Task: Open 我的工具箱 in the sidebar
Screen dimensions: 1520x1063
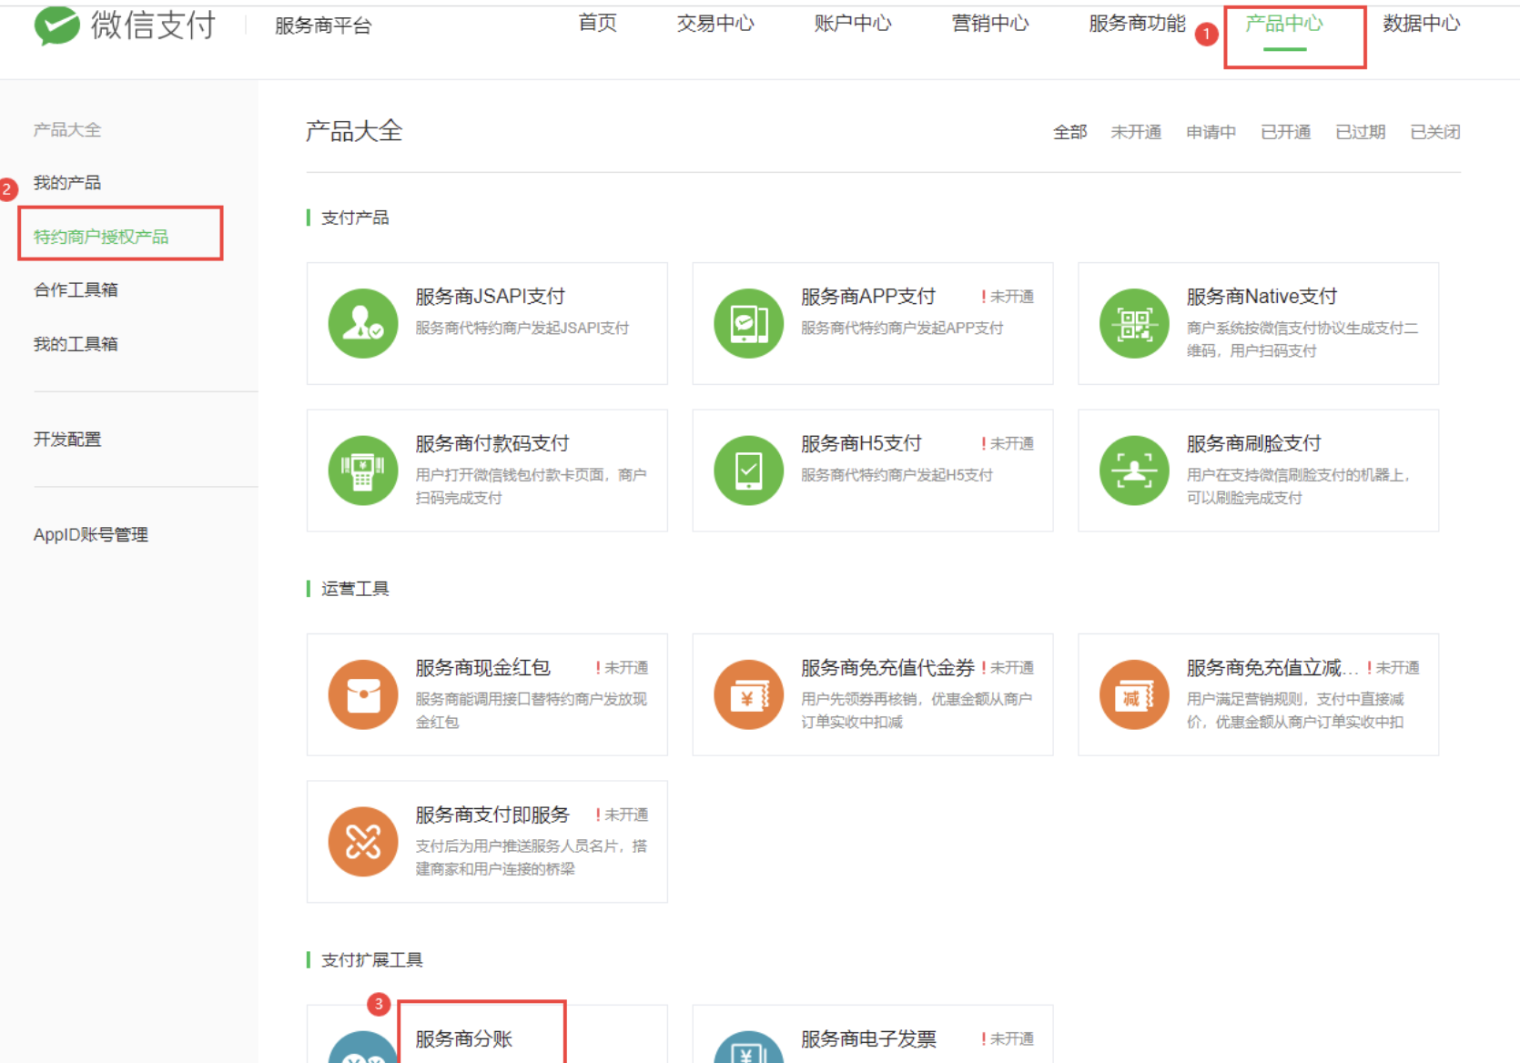Action: [76, 344]
